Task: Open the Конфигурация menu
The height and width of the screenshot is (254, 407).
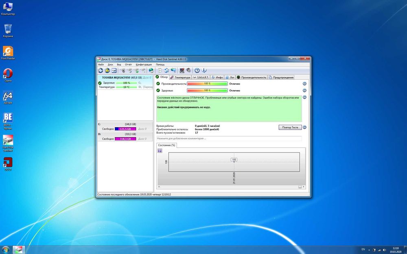Action: pyautogui.click(x=144, y=65)
